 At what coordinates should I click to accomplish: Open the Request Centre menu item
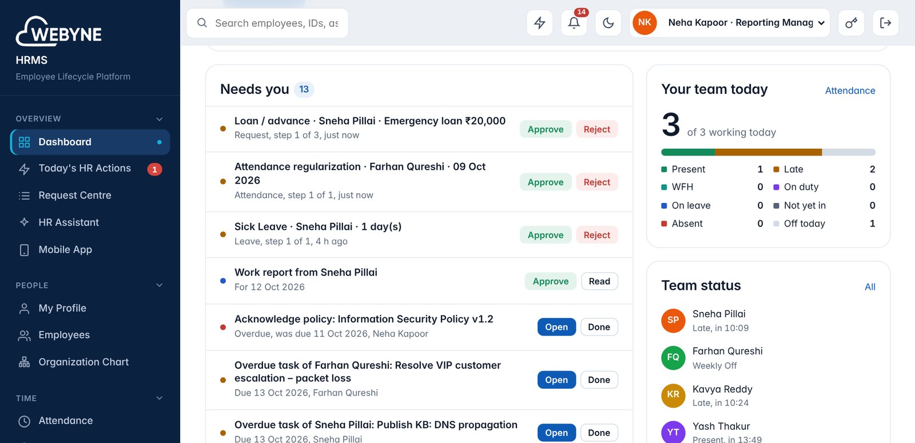(x=90, y=195)
